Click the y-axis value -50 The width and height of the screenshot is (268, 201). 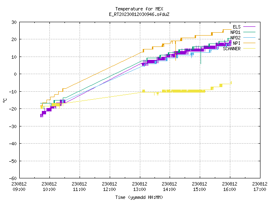(x=13, y=161)
